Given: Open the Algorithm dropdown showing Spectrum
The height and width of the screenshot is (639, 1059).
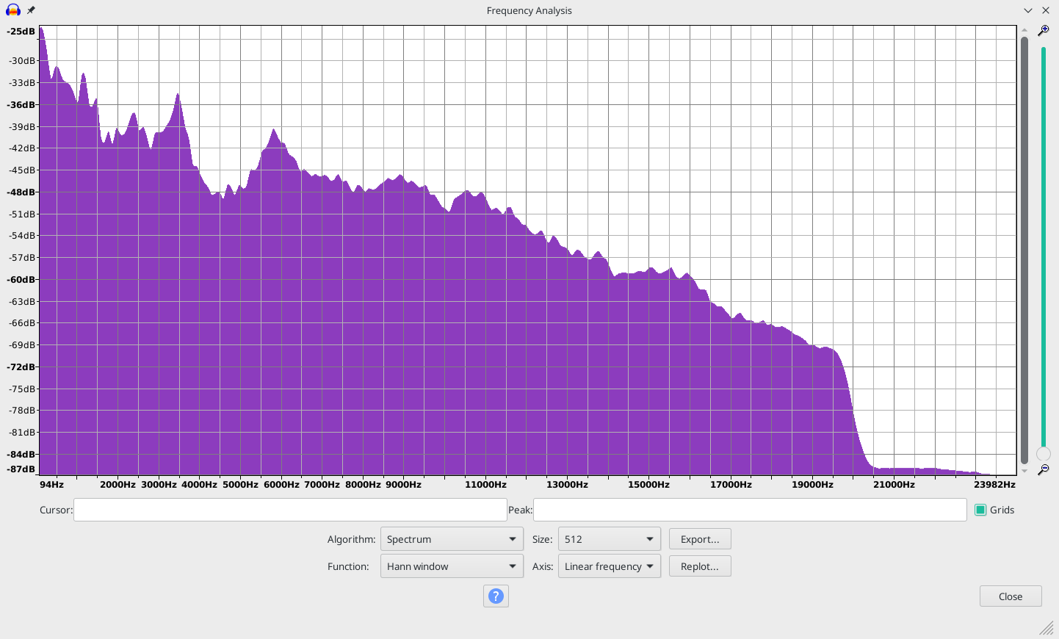Looking at the screenshot, I should (x=452, y=539).
